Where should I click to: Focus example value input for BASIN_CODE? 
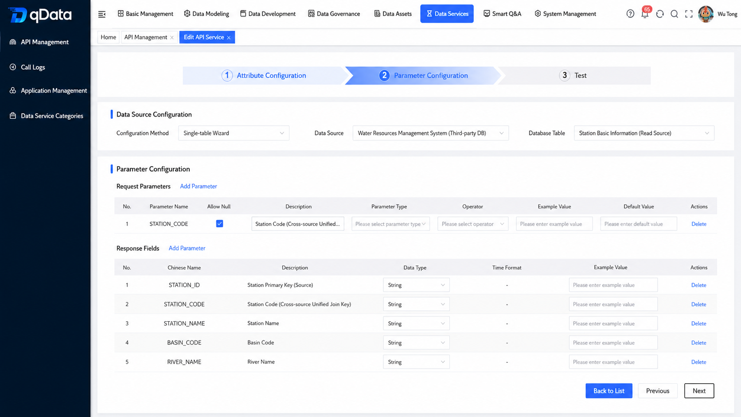coord(613,343)
